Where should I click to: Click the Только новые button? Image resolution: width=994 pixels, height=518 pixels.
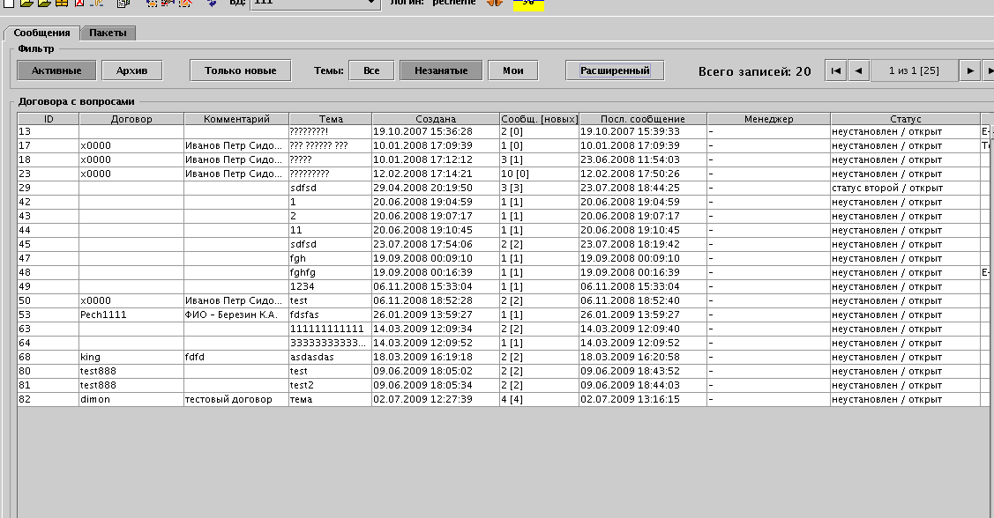click(x=239, y=70)
